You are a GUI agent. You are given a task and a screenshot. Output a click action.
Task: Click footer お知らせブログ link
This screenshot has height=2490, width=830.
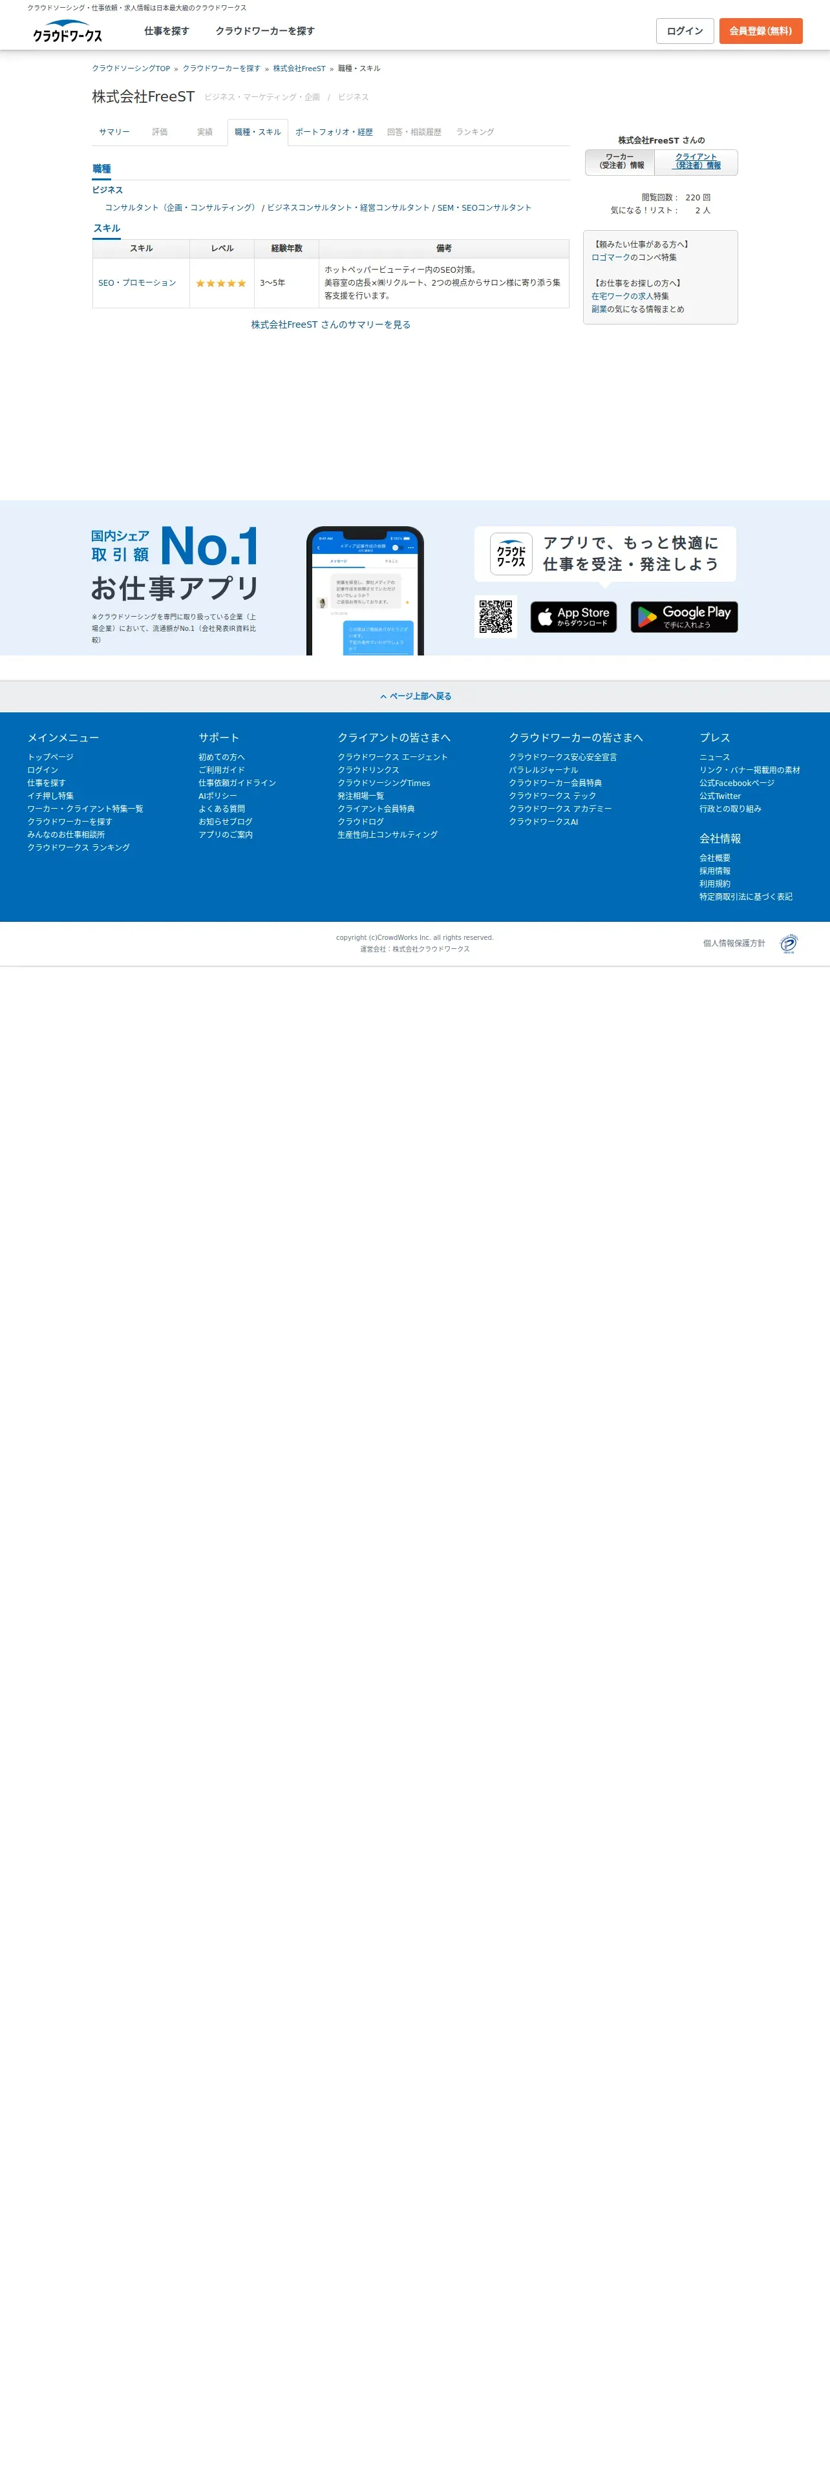[x=225, y=822]
